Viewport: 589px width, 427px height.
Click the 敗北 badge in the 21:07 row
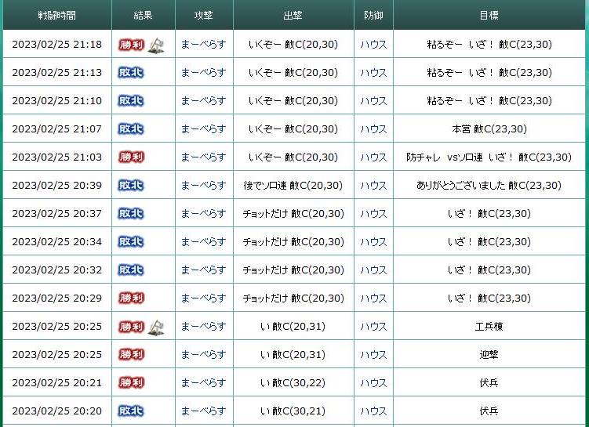(x=131, y=129)
